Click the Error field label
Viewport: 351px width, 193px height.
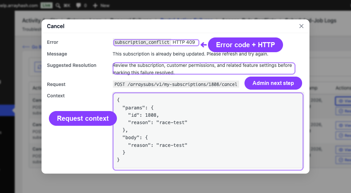tap(52, 42)
